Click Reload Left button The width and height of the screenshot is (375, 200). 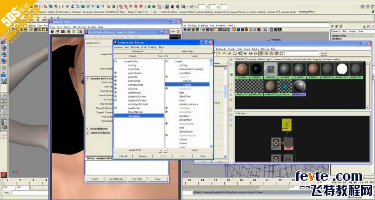(138, 51)
